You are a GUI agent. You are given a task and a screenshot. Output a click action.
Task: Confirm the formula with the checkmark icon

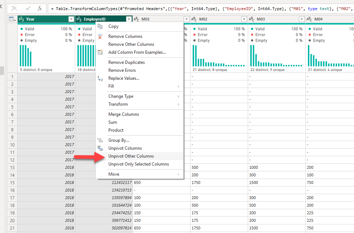(28, 8)
